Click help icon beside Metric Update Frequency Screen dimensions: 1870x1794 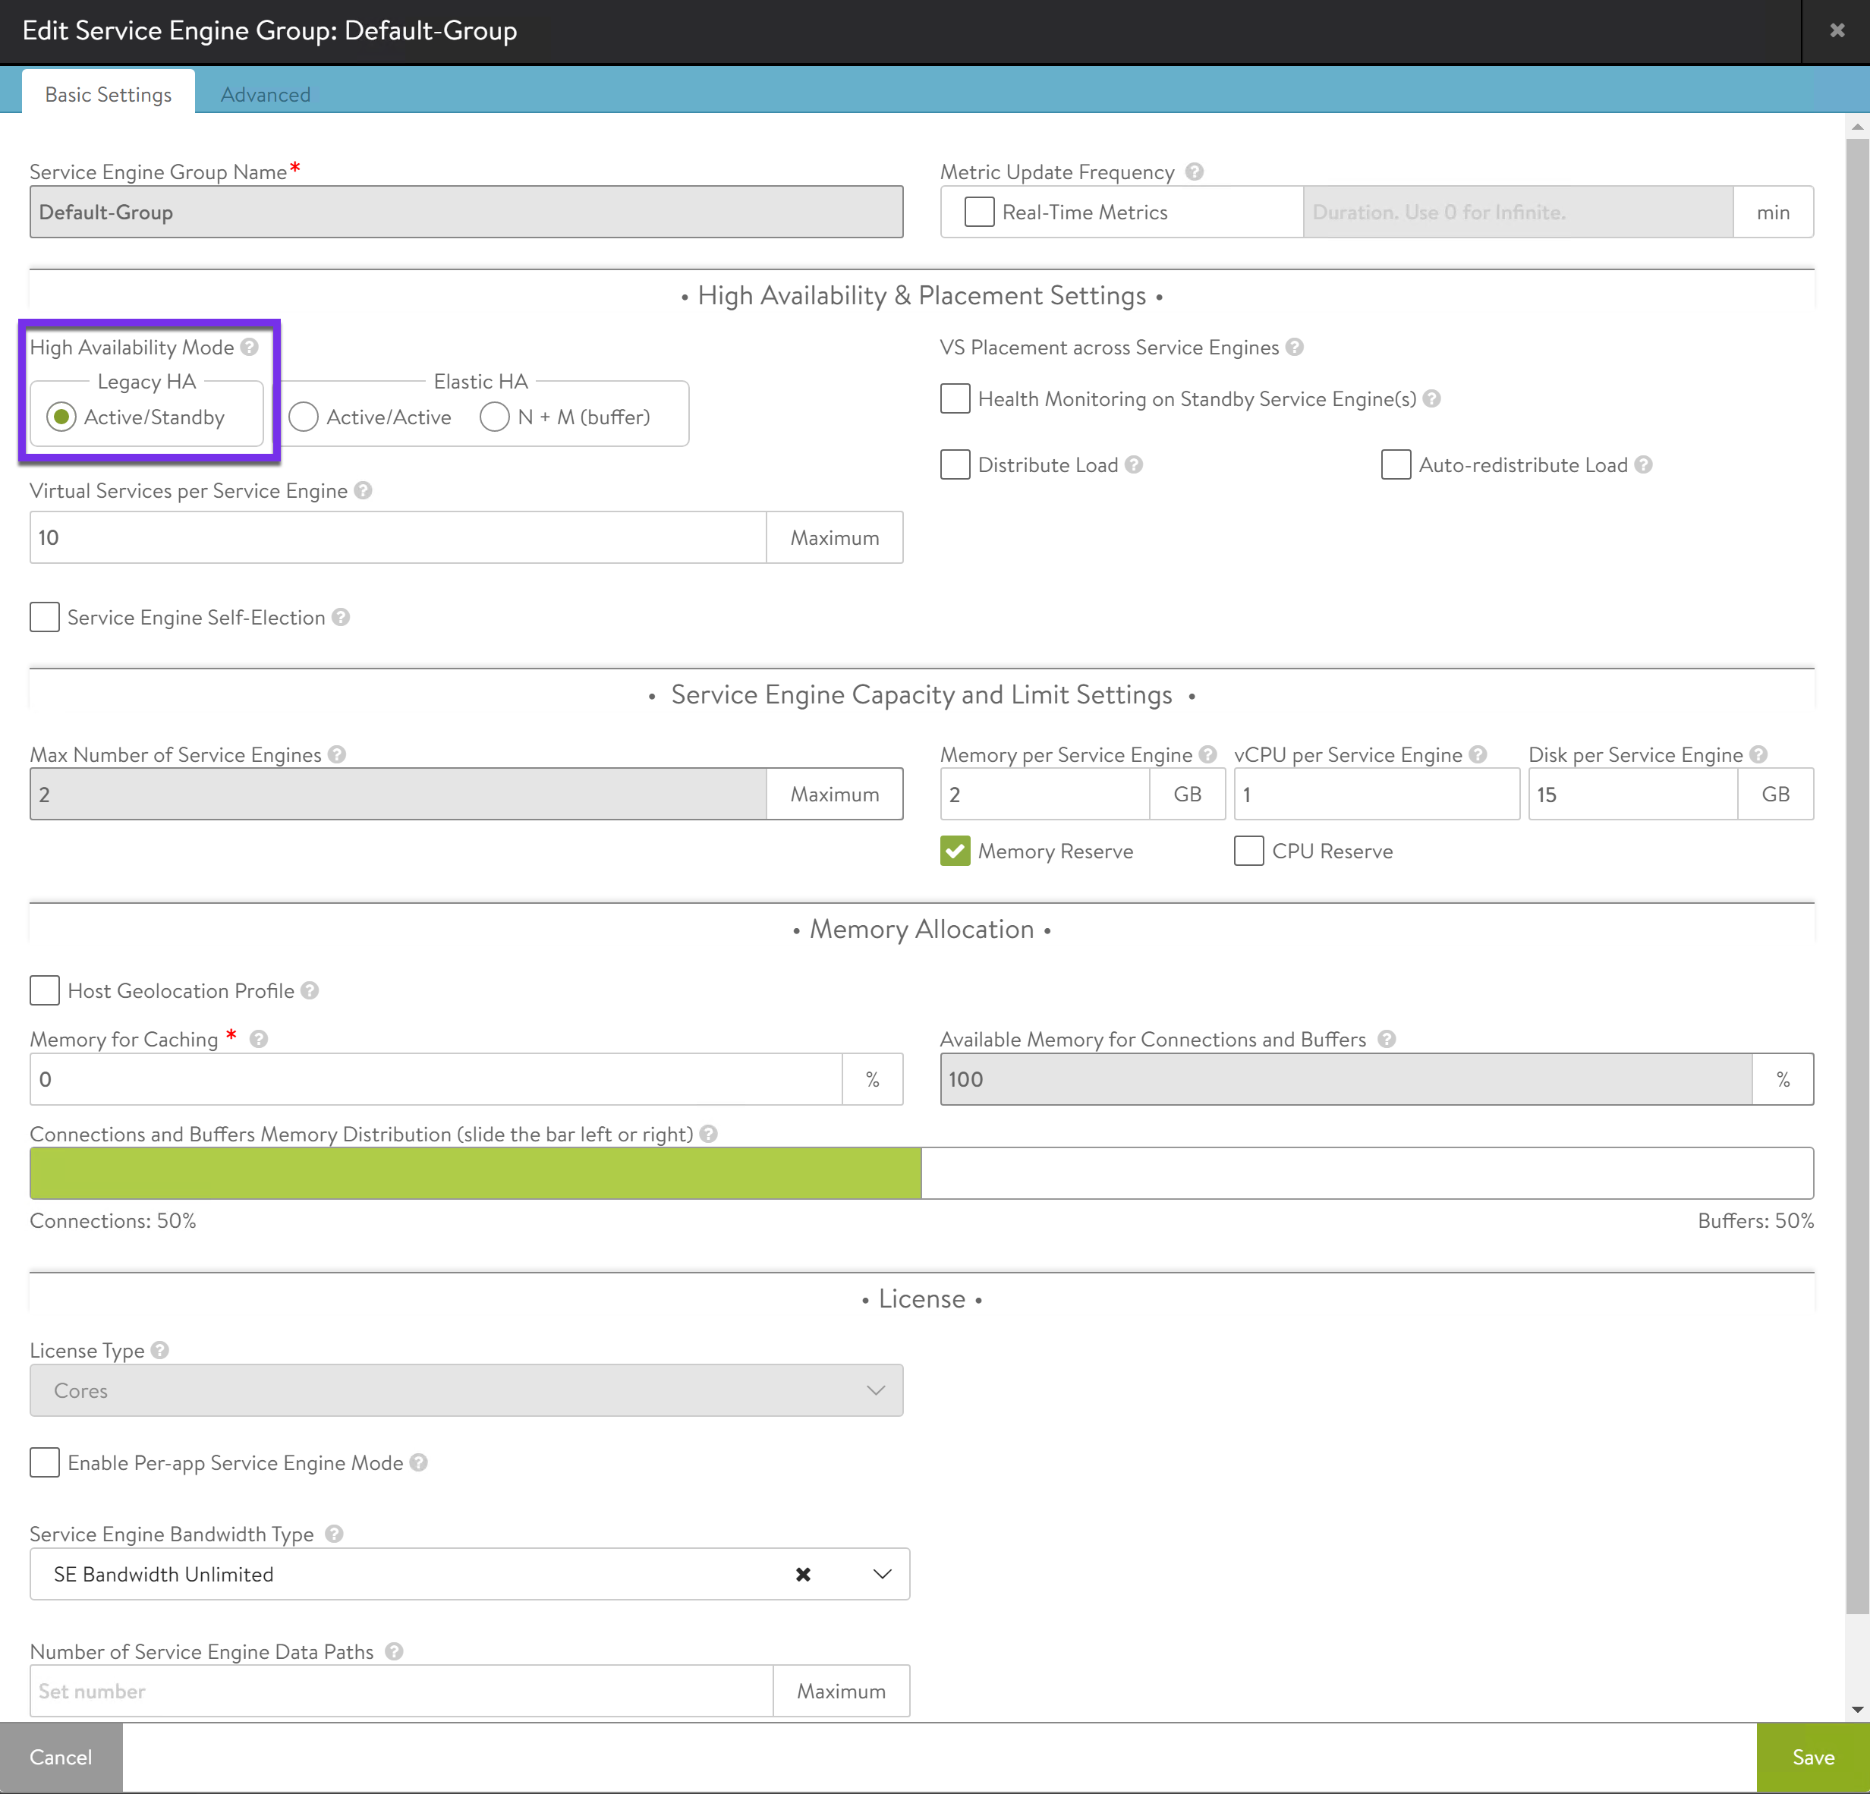coord(1195,172)
